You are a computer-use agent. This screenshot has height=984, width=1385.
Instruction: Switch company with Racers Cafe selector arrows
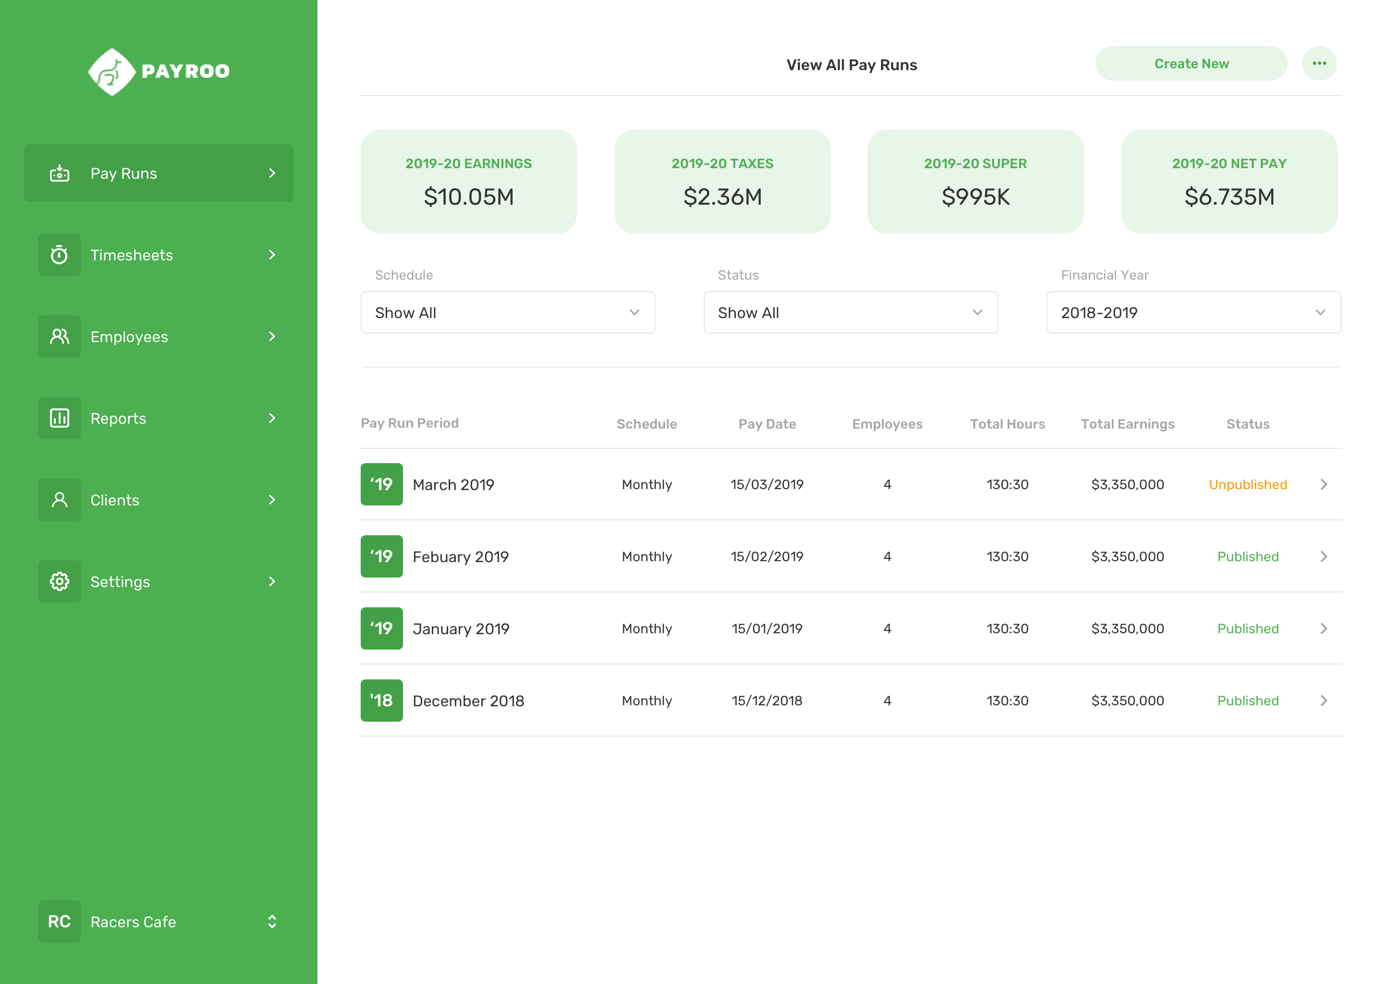pyautogui.click(x=272, y=922)
